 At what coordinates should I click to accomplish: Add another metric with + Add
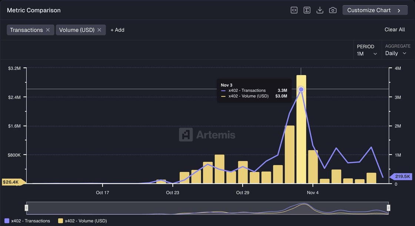pos(117,30)
